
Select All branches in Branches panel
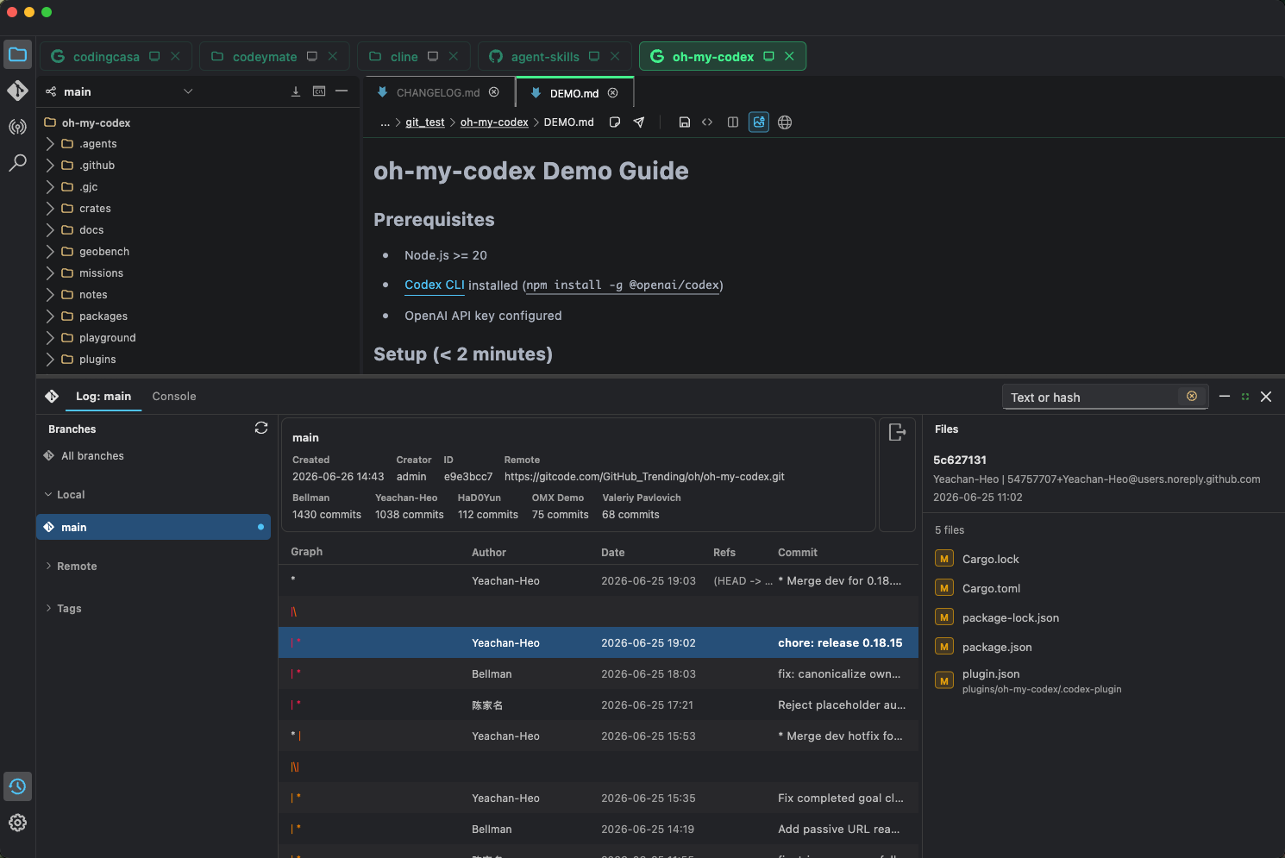pyautogui.click(x=93, y=455)
